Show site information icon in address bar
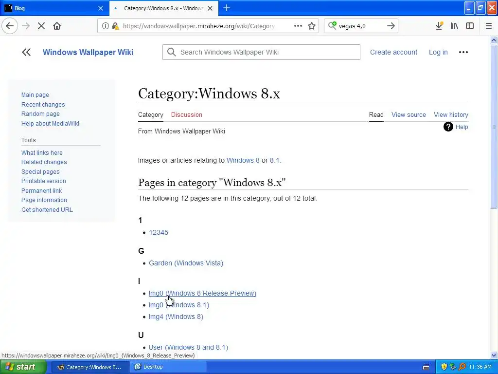498x374 pixels. (105, 26)
